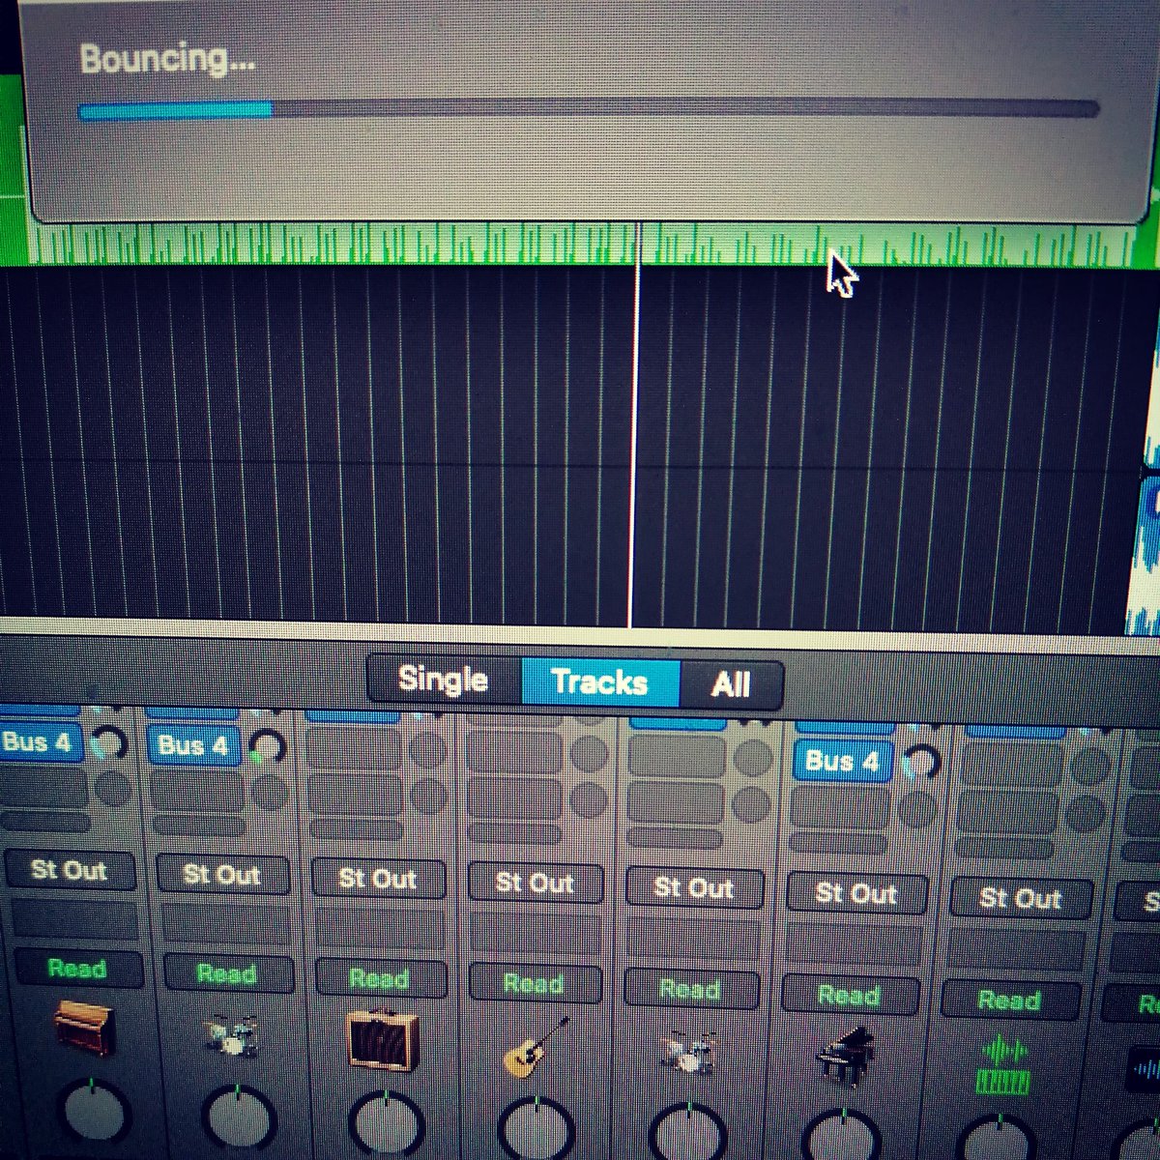1160x1160 pixels.
Task: Select the acoustic guitar track icon
Action: (x=536, y=1048)
